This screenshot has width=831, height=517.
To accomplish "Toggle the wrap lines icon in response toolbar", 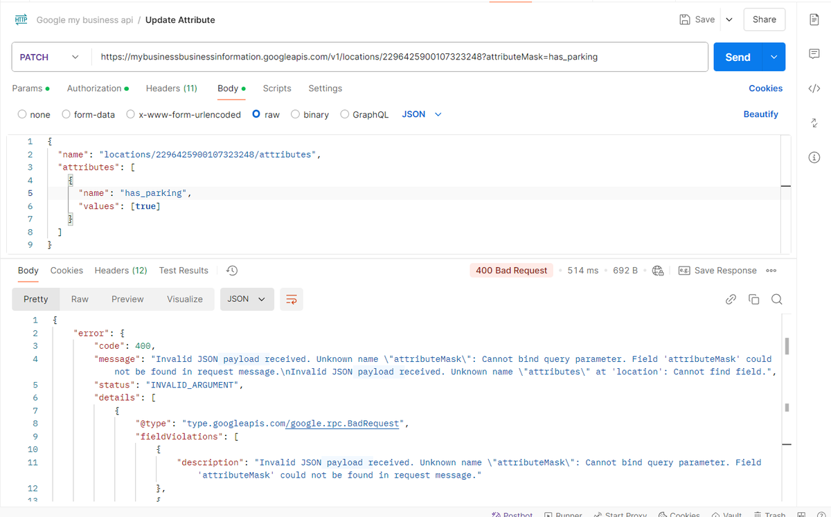I will coord(292,299).
